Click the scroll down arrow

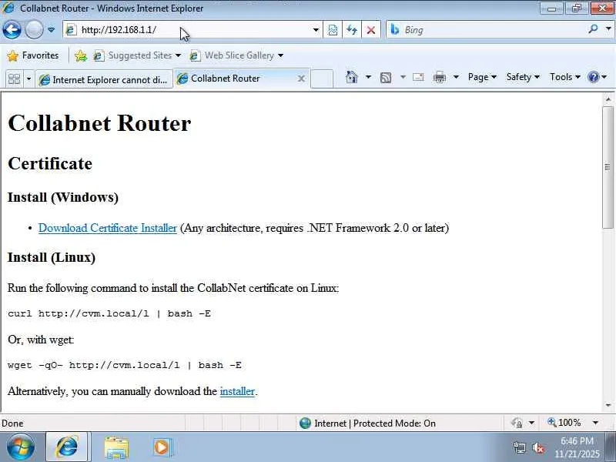pyautogui.click(x=608, y=405)
